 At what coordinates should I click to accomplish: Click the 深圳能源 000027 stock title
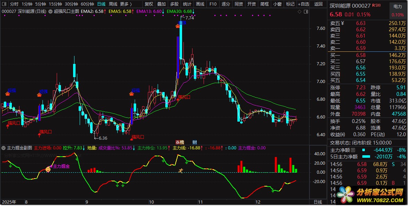tap(350, 6)
